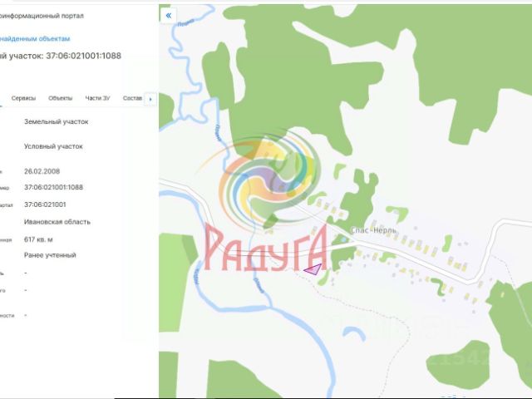This screenshot has height=399, width=532.
Task: Select the Ивановская область value
Action: click(x=57, y=222)
